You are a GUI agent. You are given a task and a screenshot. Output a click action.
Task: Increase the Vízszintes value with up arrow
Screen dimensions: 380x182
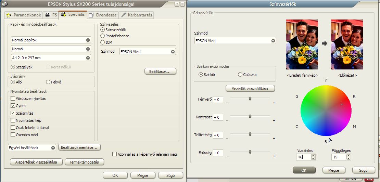coord(313,156)
